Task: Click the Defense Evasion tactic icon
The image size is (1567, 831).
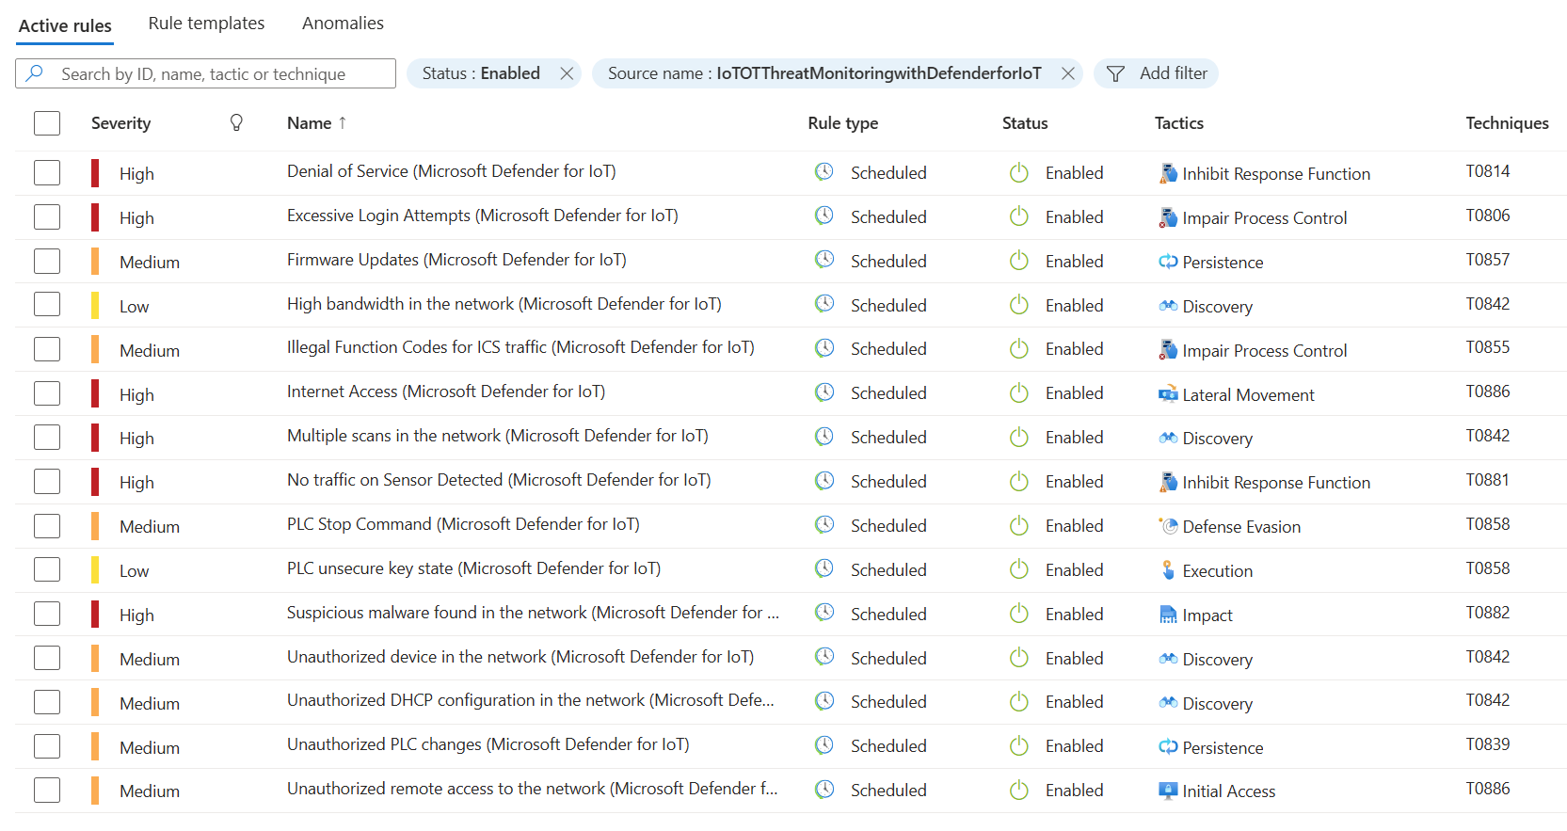Action: pyautogui.click(x=1168, y=527)
